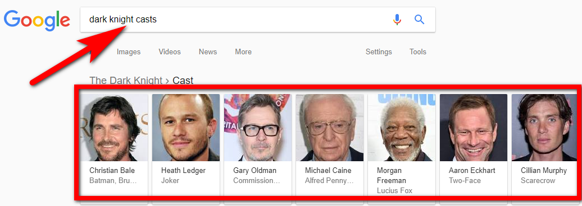Expand the More search categories menu
This screenshot has width=582, height=206.
point(243,52)
